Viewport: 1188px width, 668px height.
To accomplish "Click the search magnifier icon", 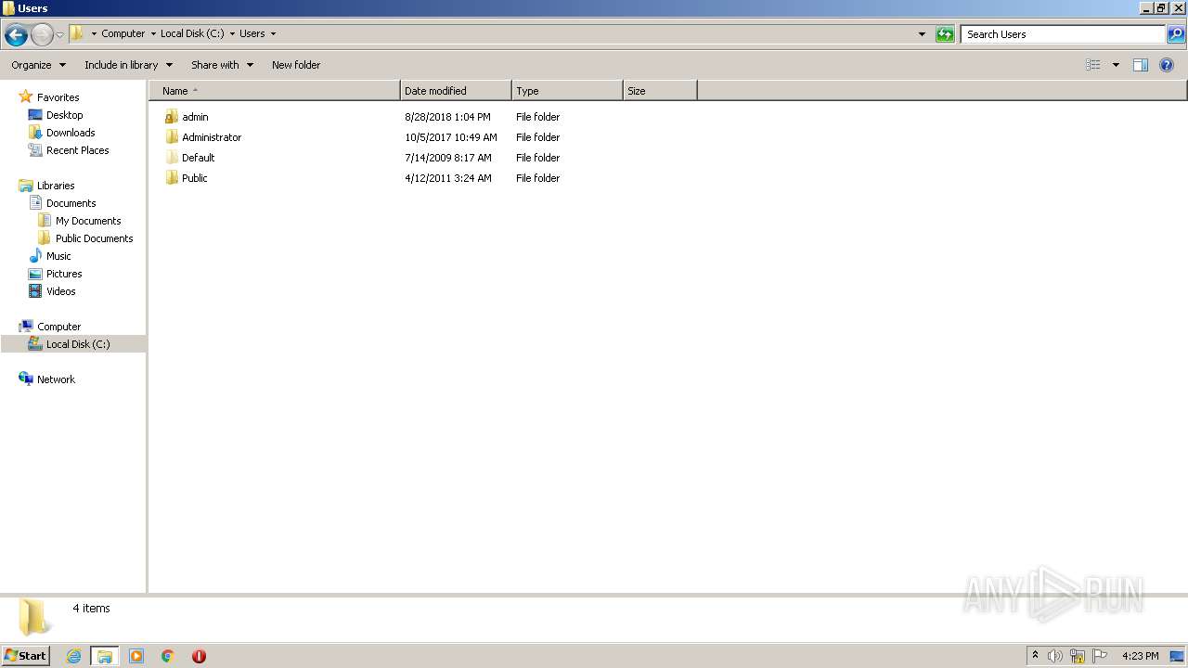I will (x=1176, y=34).
